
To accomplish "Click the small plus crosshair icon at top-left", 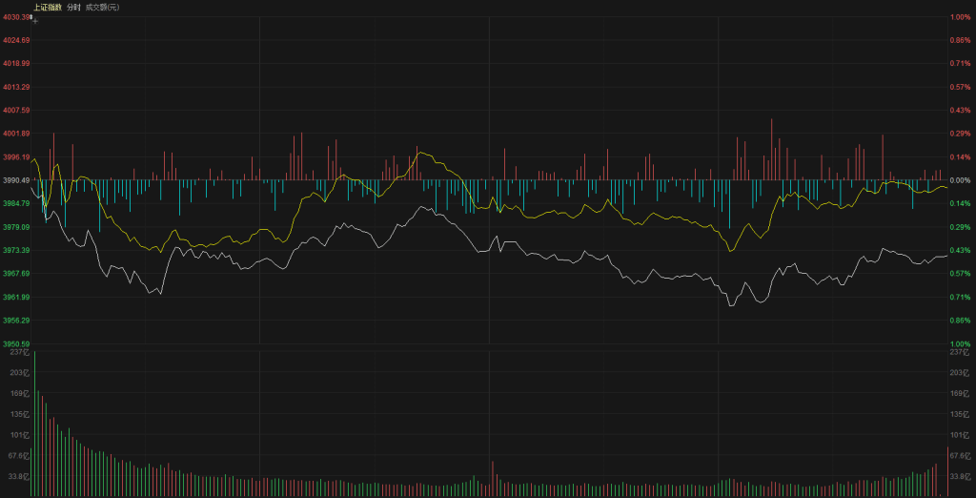I will coord(35,19).
